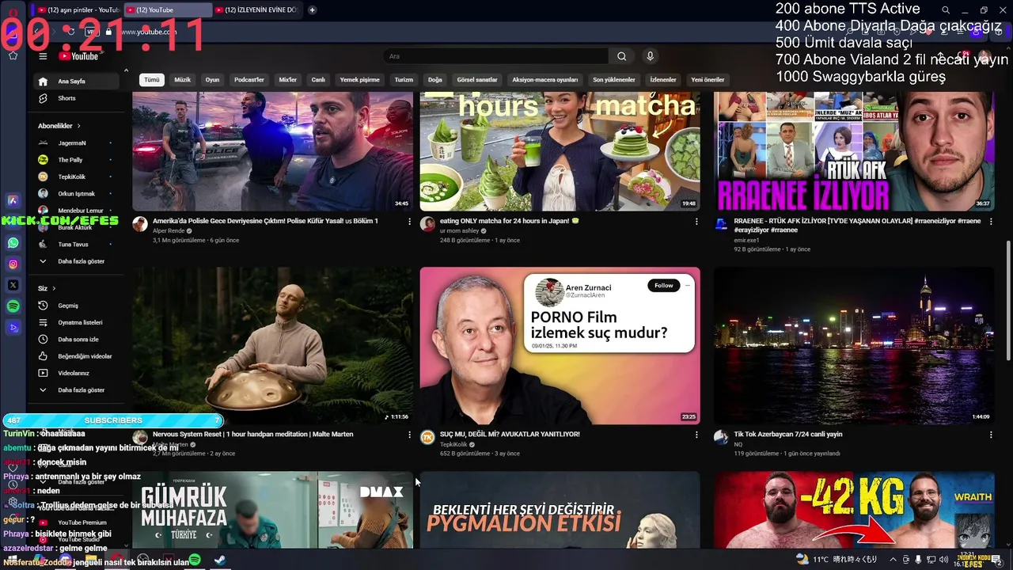This screenshot has height=570, width=1013.
Task: Open the YouTube hamburger guide menu
Action: click(43, 56)
